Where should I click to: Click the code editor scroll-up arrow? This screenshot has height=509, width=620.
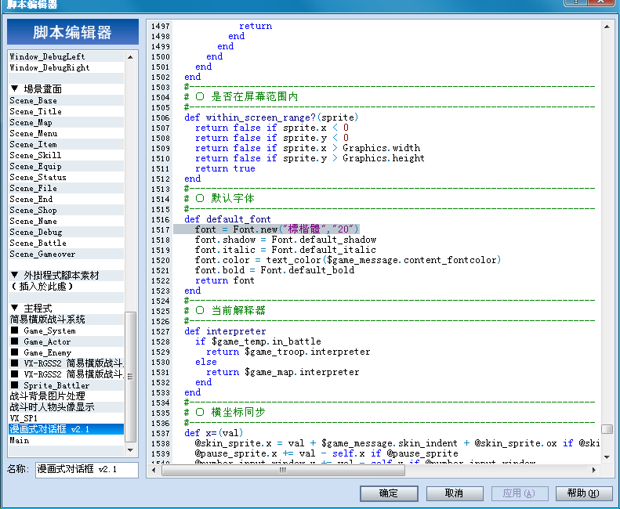click(x=607, y=27)
